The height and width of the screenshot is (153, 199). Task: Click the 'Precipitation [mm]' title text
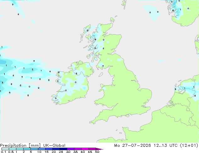(x=20, y=146)
